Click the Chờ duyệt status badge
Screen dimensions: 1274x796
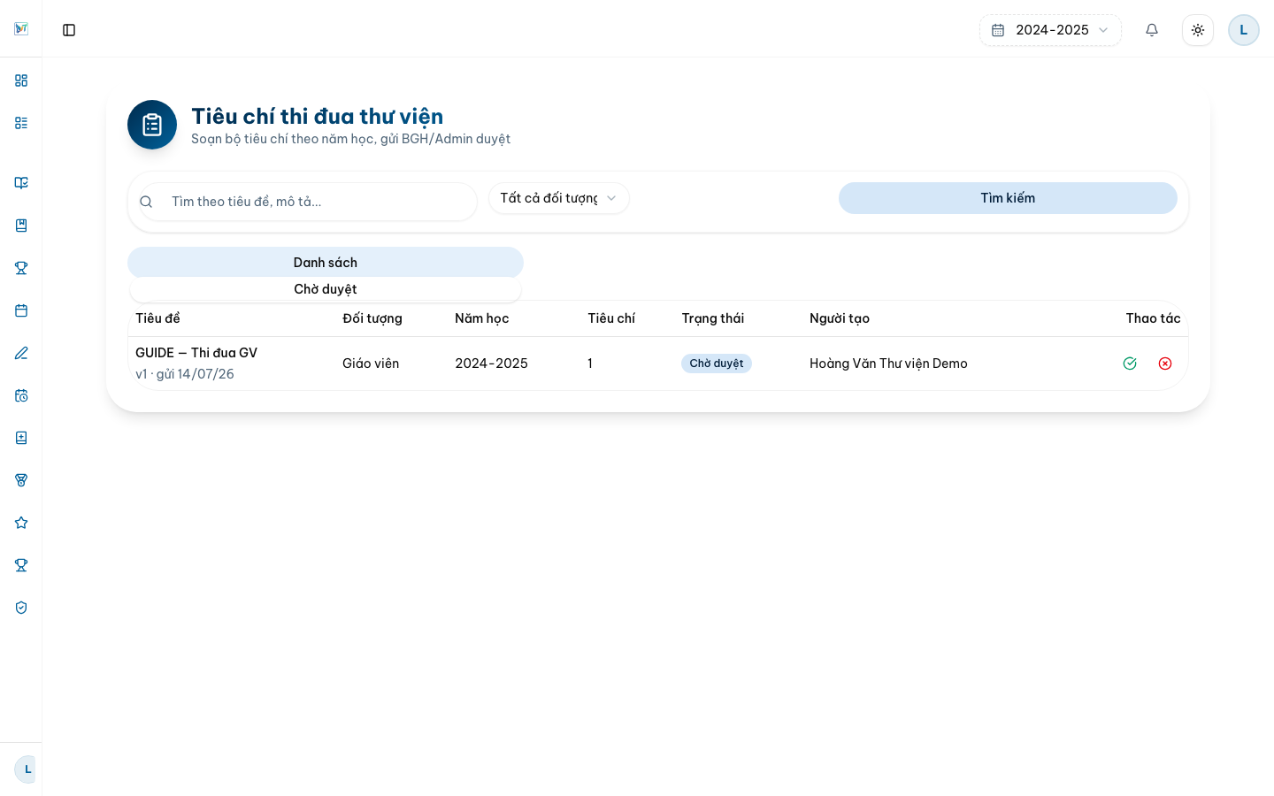pos(717,364)
